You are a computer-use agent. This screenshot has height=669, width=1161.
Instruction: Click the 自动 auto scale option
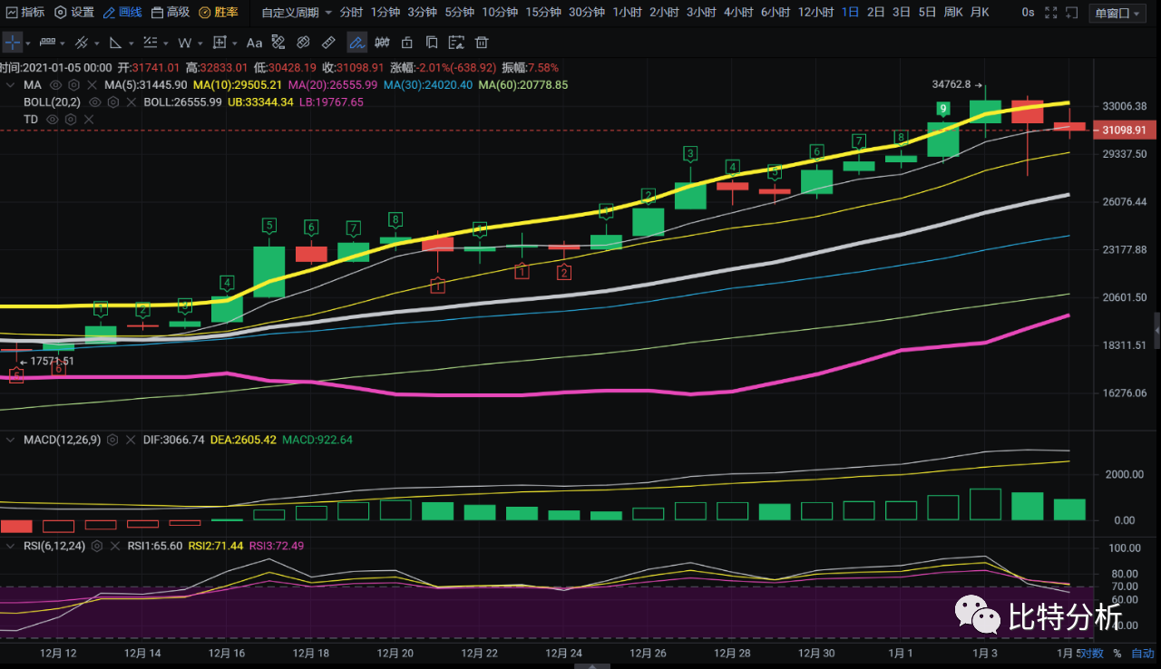tap(1142, 653)
